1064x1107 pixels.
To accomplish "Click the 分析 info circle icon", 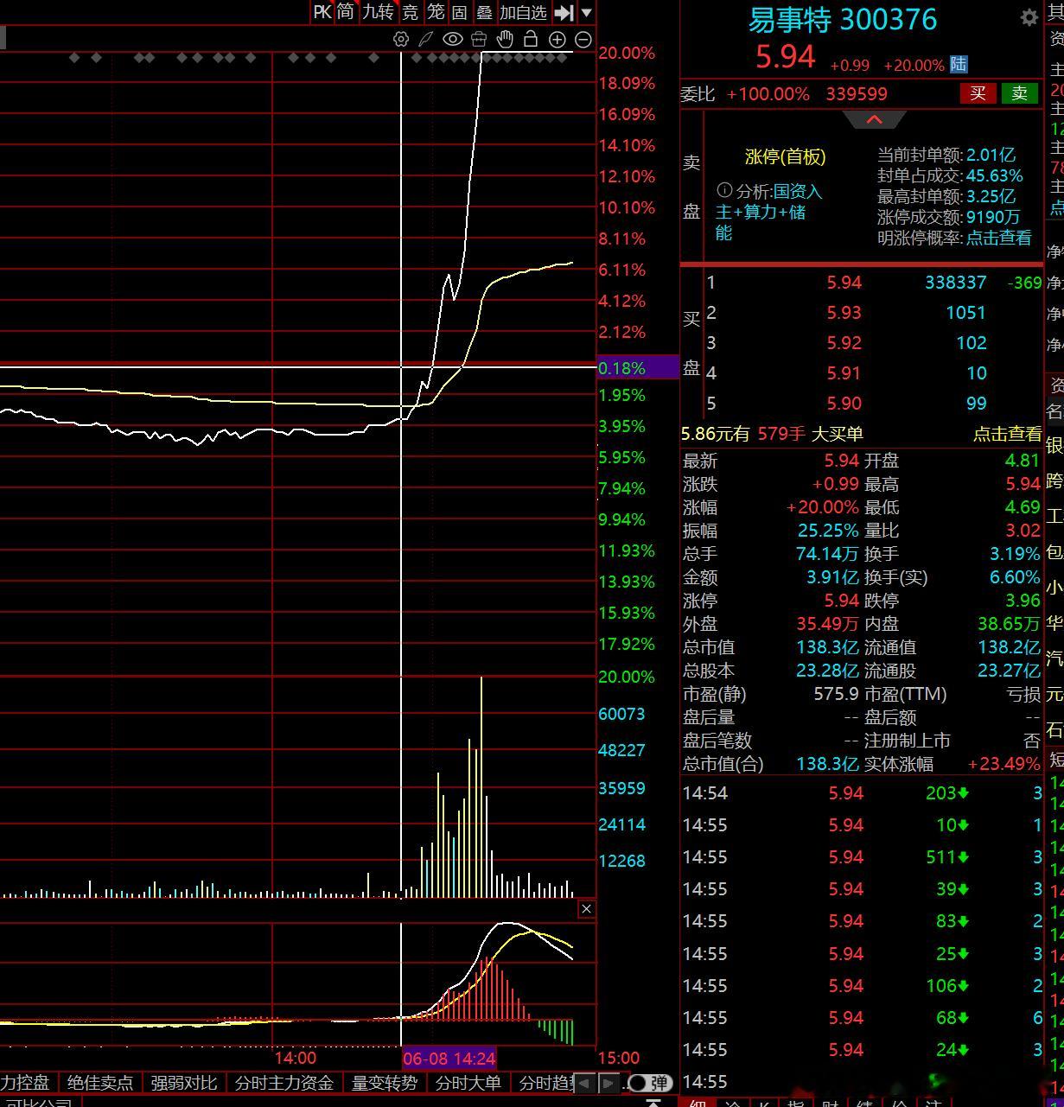I will point(724,190).
